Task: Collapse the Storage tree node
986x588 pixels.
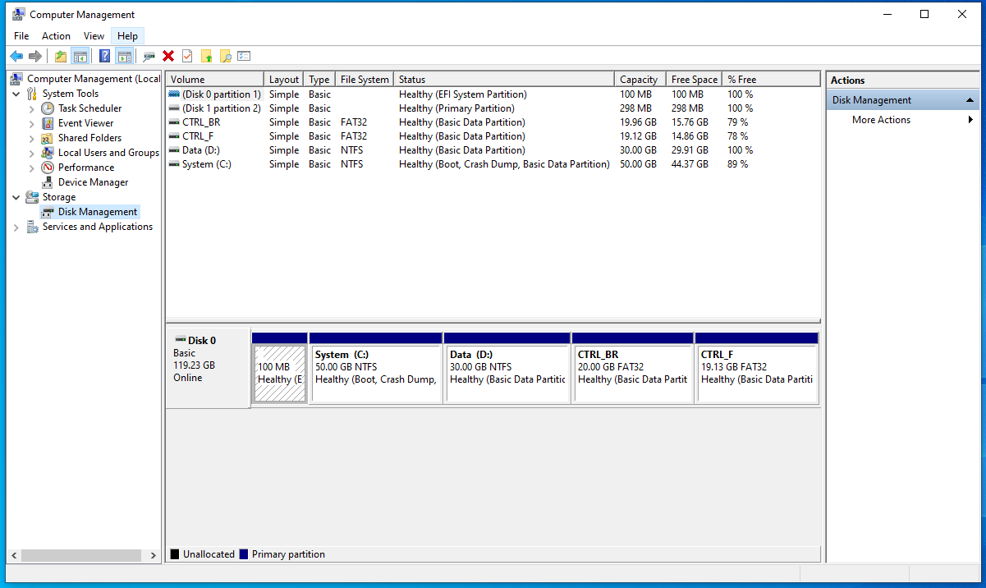Action: 16,197
